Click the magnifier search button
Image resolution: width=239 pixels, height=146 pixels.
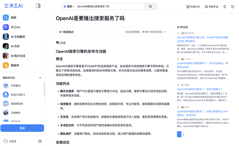click(x=150, y=6)
